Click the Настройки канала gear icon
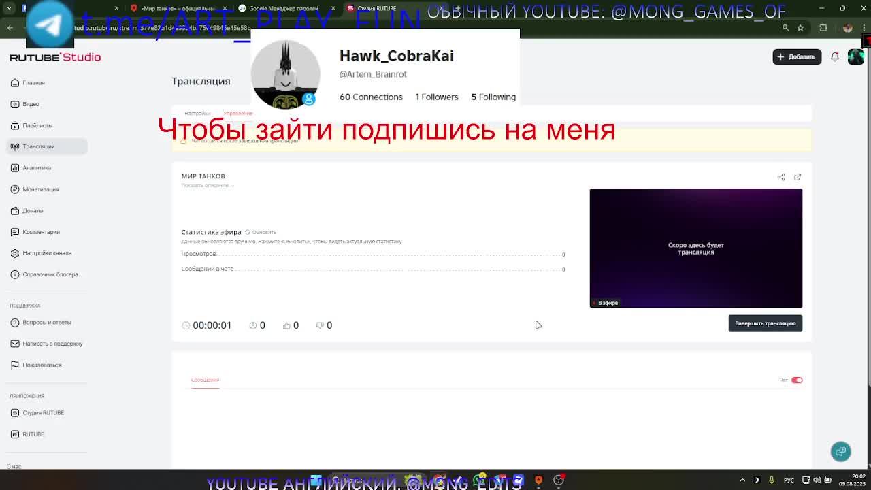871x490 pixels. [15, 253]
